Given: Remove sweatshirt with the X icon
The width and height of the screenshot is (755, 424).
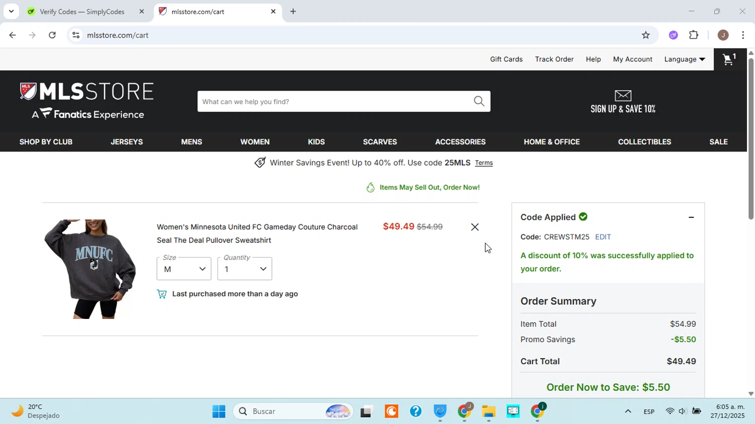Looking at the screenshot, I should (475, 227).
